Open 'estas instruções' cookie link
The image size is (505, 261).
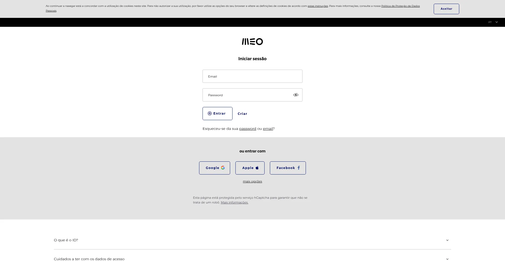pos(318,6)
